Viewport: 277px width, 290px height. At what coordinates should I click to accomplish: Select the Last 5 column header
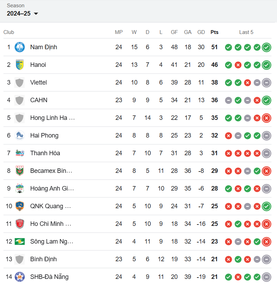(x=246, y=32)
